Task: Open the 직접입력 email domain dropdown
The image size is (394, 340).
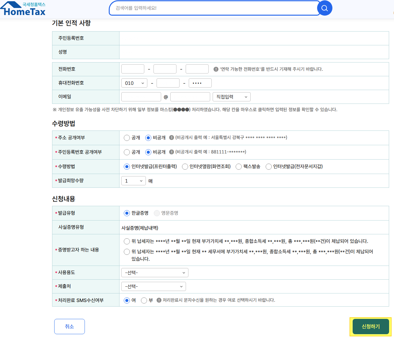Action: click(232, 97)
